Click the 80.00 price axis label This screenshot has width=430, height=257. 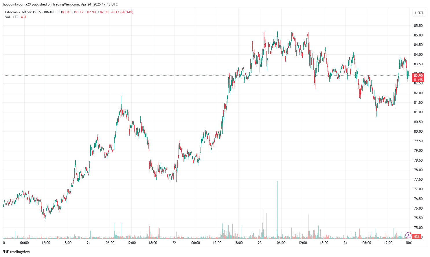click(x=418, y=132)
